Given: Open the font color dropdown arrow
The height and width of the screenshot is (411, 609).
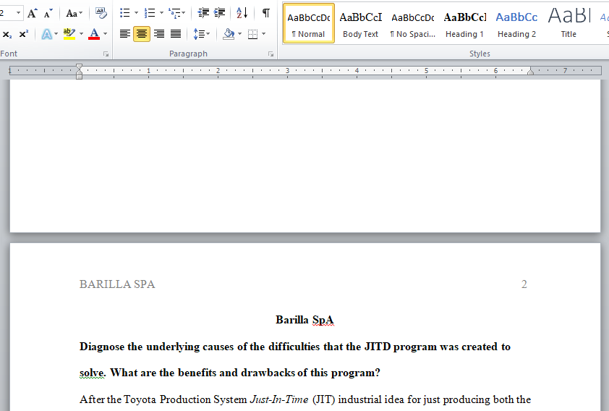Looking at the screenshot, I should tap(106, 34).
